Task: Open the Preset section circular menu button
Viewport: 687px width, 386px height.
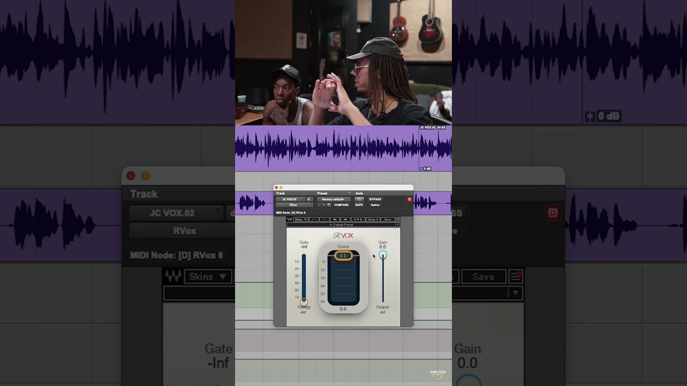Action: tap(349, 193)
